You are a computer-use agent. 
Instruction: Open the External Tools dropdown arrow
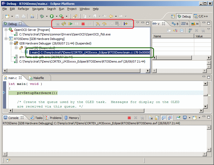click(66, 16)
